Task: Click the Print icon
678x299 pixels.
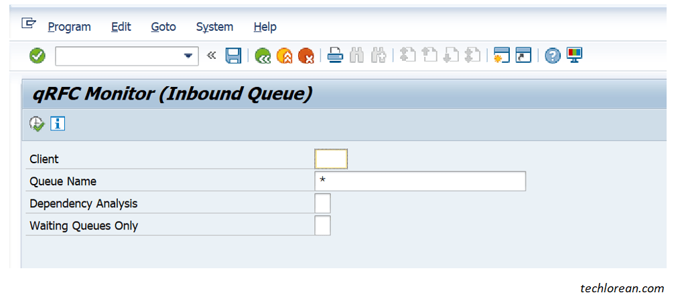Action: click(335, 56)
